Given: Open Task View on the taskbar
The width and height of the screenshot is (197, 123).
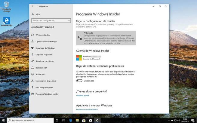Looking at the screenshot, I should pyautogui.click(x=63, y=120).
